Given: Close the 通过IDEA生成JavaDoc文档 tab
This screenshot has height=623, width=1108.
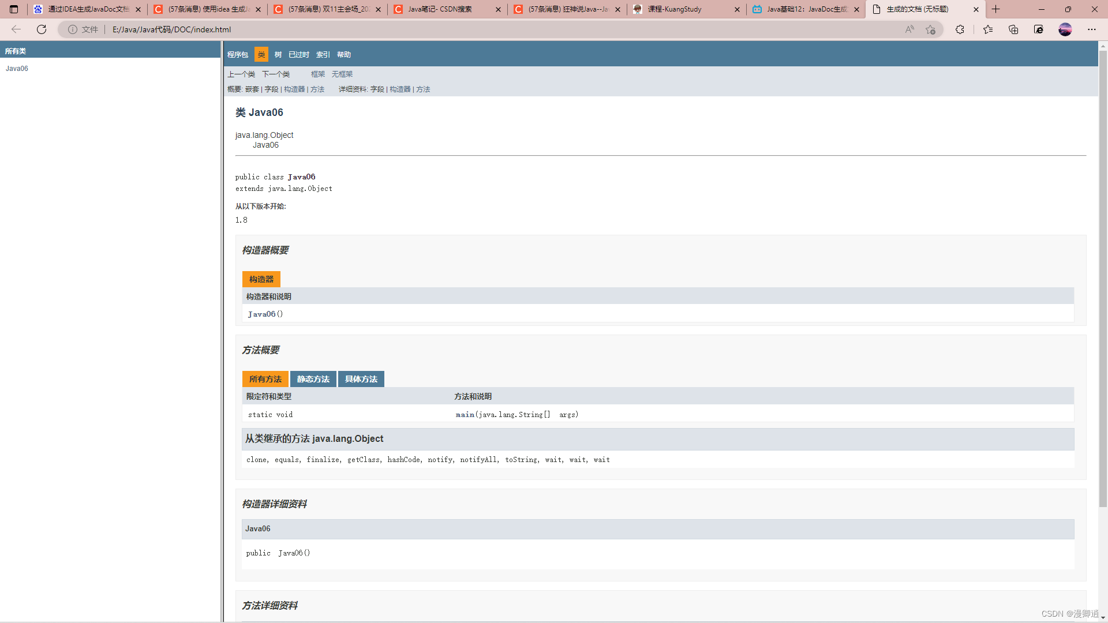Looking at the screenshot, I should pos(138,9).
